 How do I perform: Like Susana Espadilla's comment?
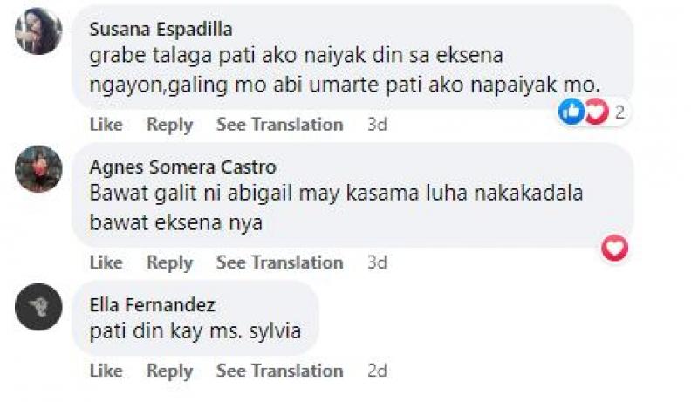click(x=106, y=125)
